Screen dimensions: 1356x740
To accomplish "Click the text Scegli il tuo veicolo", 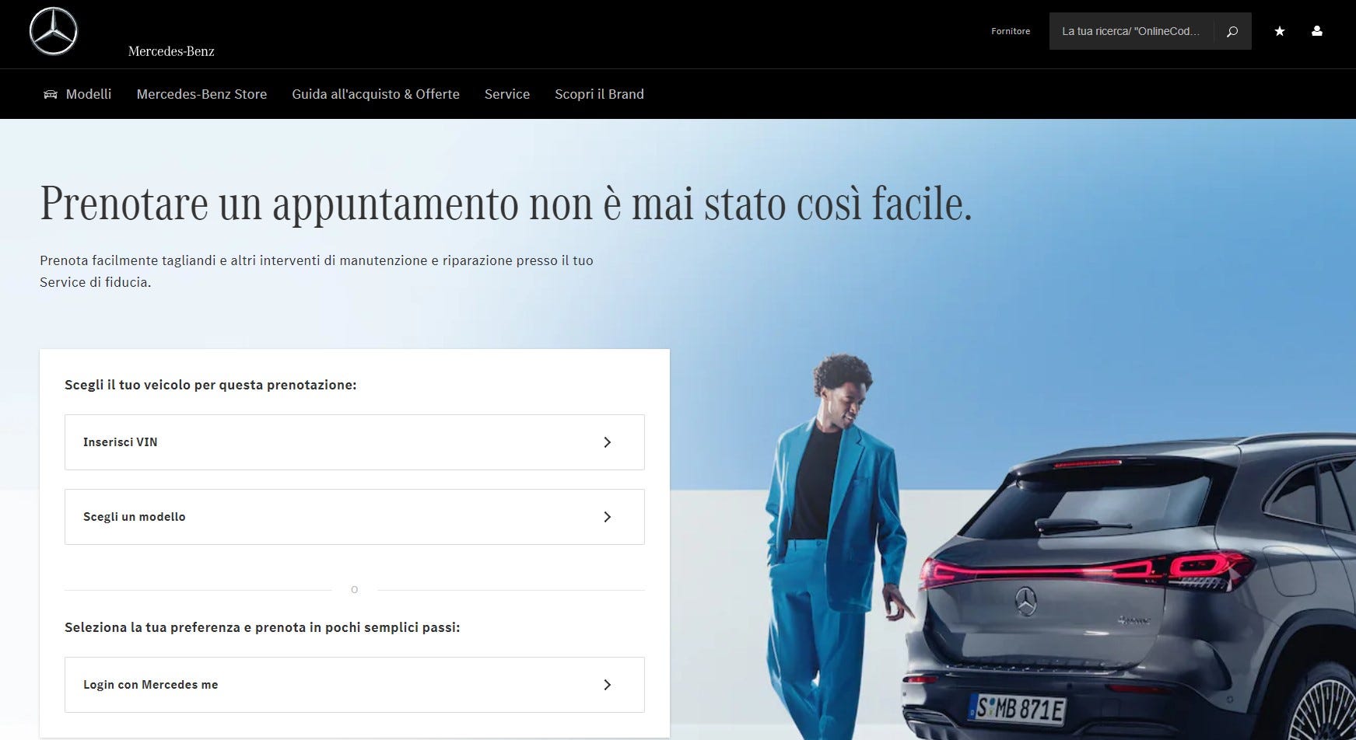I will tap(210, 385).
